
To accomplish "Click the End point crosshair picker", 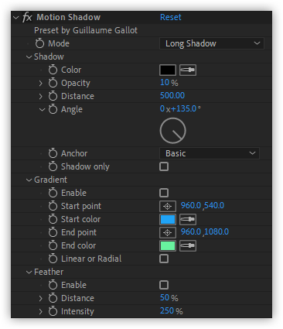I will 168,232.
